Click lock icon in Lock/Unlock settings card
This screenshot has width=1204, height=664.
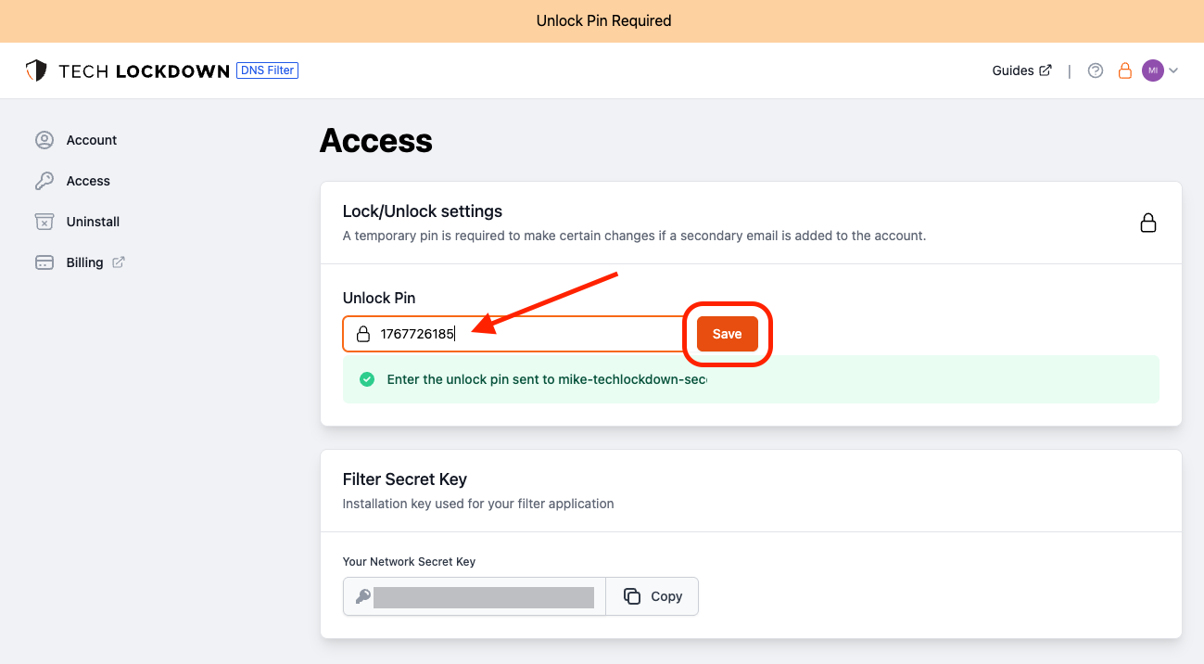click(x=1147, y=223)
